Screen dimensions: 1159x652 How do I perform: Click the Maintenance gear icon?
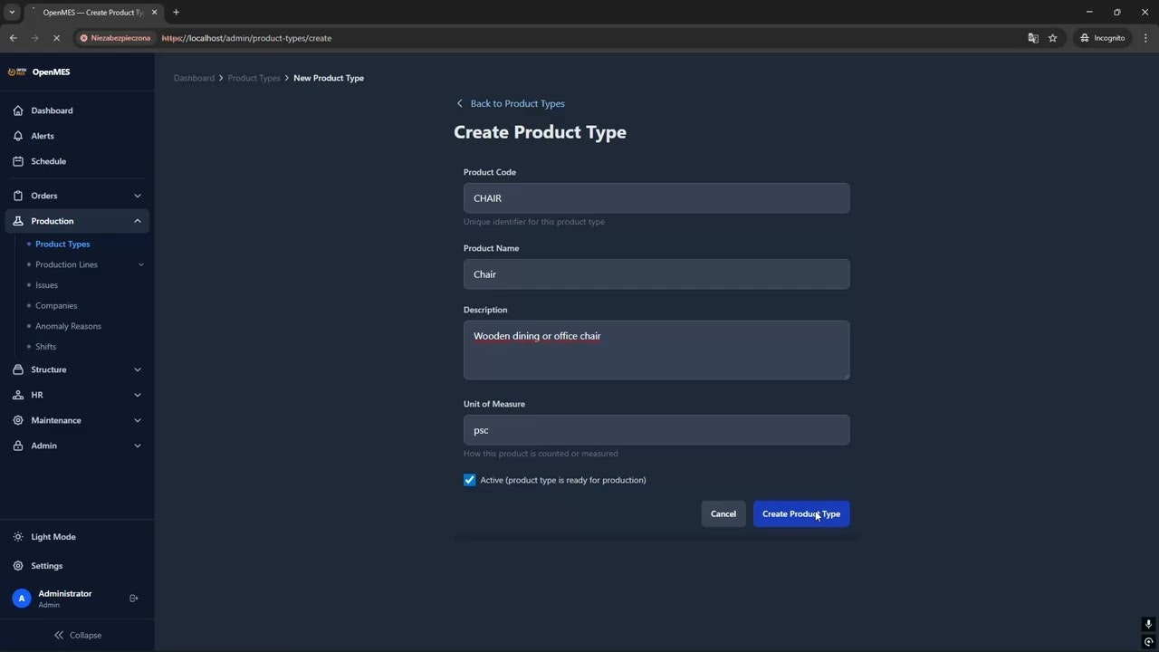coord(18,420)
